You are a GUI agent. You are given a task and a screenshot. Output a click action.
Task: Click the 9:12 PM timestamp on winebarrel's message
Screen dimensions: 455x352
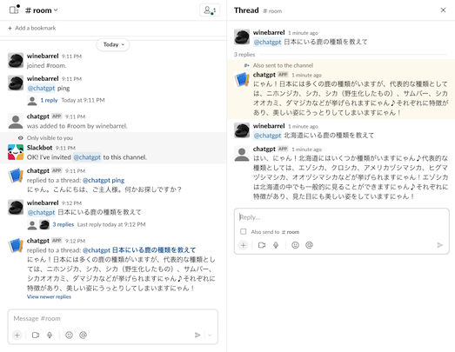(x=71, y=203)
